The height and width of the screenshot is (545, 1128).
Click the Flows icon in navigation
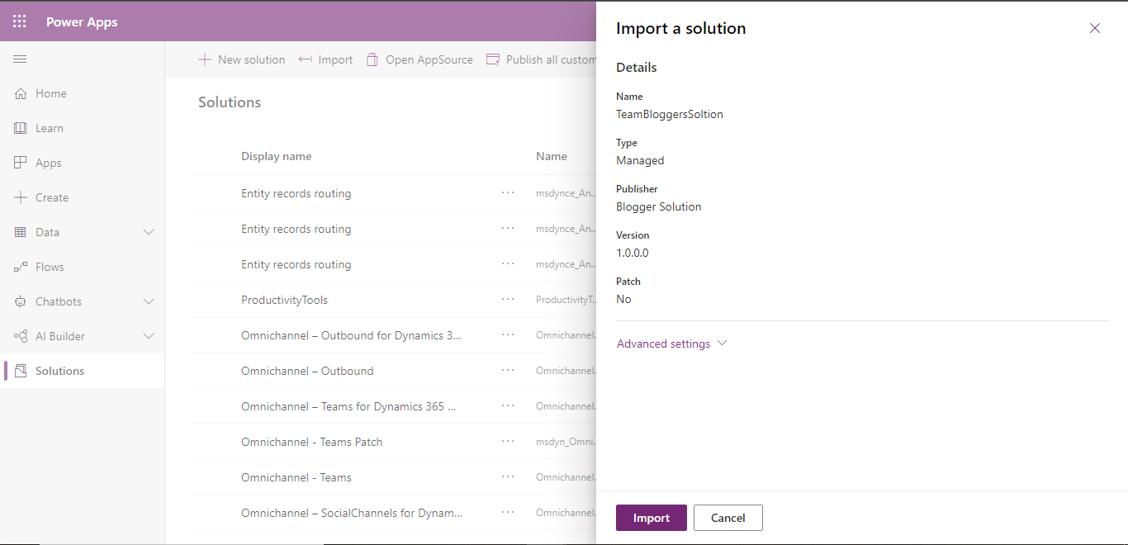[x=21, y=267]
